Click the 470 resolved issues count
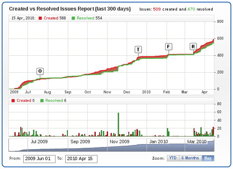This screenshot has width=233, height=169. tap(191, 9)
